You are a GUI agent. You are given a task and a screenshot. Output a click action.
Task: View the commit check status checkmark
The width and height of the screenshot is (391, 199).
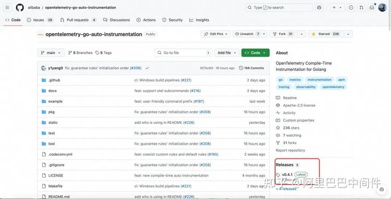[x=147, y=68]
